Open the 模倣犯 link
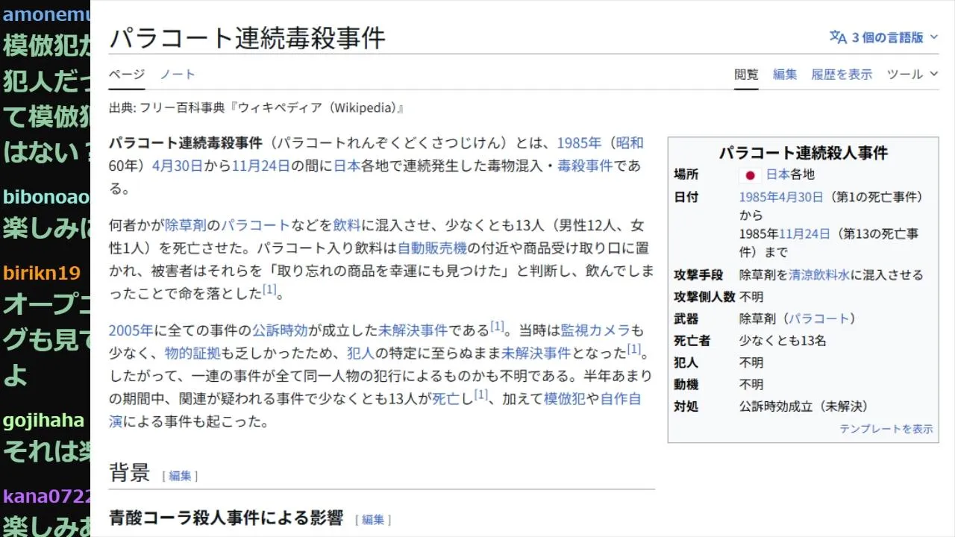The image size is (955, 537). point(564,398)
